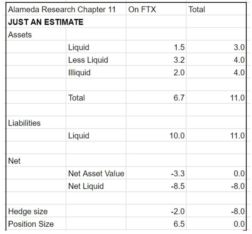The height and width of the screenshot is (234, 252).
Task: Click the Liabilities Liquid value 10.0
Action: pyautogui.click(x=156, y=135)
